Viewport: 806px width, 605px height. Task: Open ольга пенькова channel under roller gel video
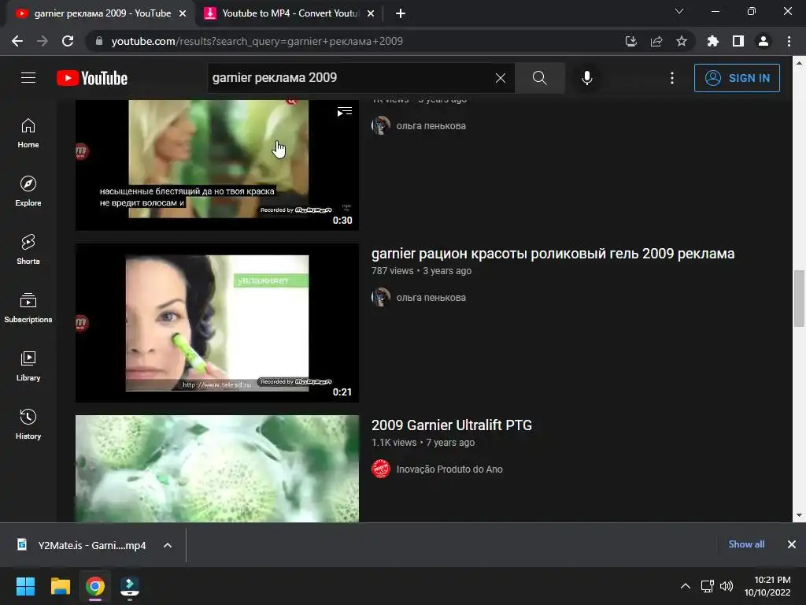tap(431, 297)
